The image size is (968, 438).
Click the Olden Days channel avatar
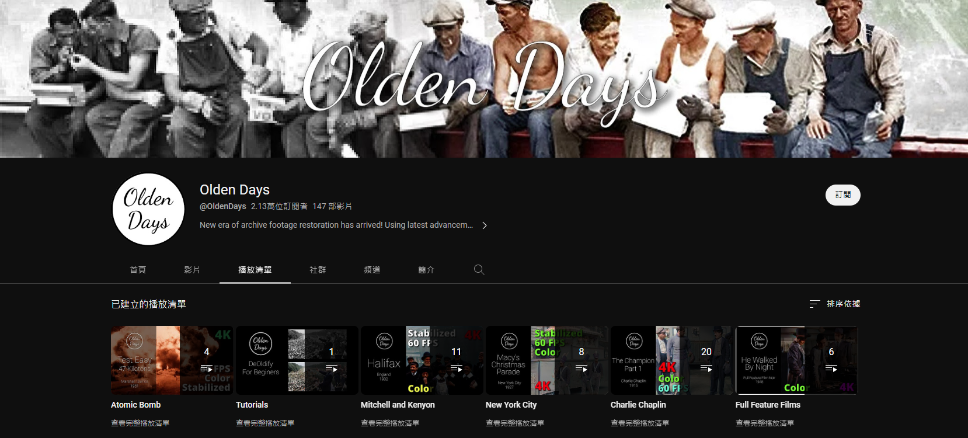(148, 209)
